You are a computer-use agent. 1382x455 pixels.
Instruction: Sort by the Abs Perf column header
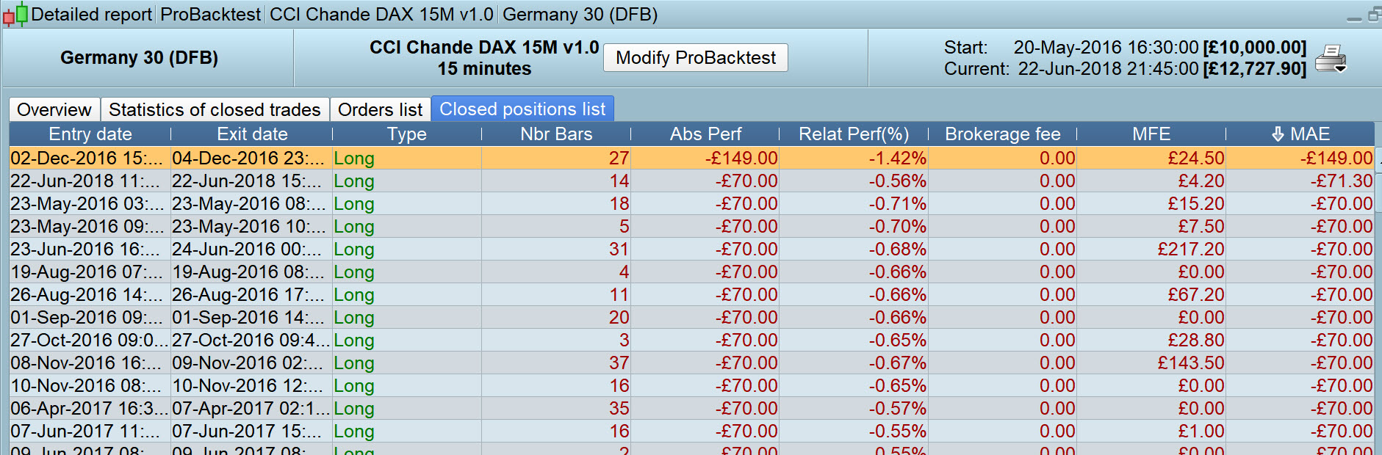point(705,134)
